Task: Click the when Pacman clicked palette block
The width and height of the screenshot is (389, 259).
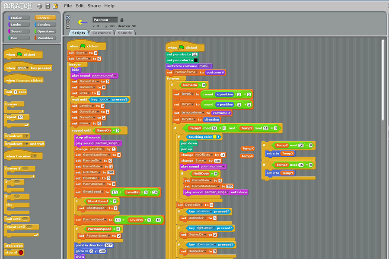Action: (24, 80)
